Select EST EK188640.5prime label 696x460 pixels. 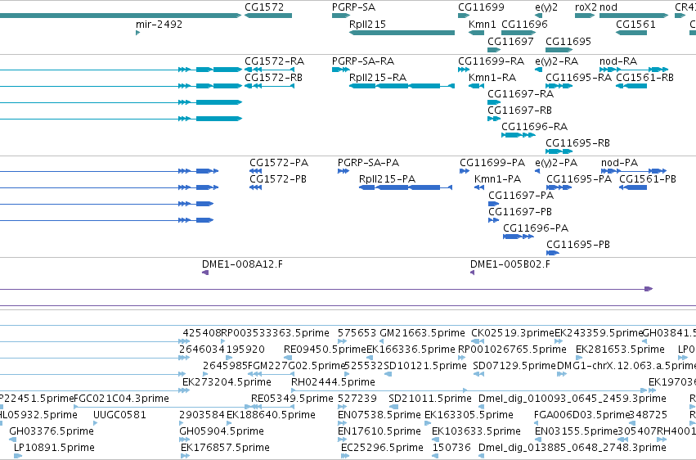271,415
